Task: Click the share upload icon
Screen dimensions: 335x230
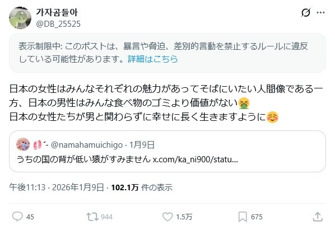Action: [x=318, y=217]
